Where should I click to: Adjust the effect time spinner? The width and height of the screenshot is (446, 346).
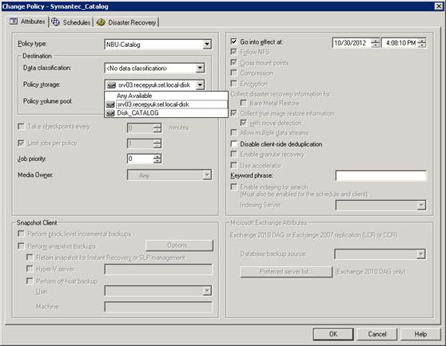click(x=421, y=43)
